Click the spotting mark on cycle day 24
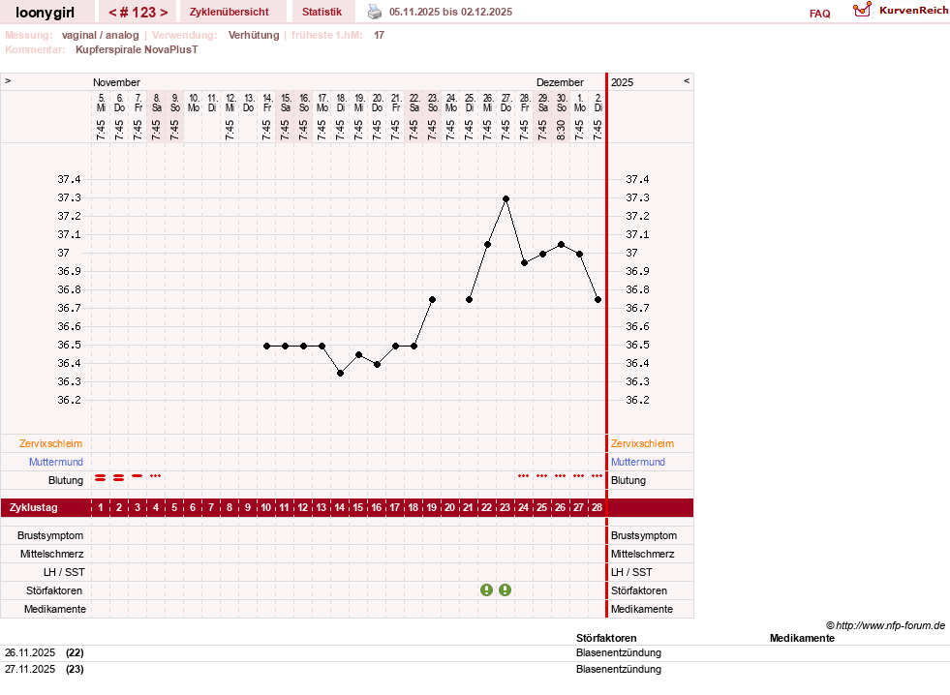The height and width of the screenshot is (695, 950). (x=524, y=476)
